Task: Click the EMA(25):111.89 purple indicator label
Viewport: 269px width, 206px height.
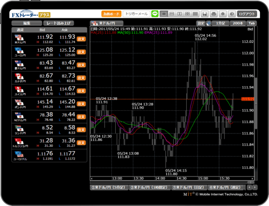Action: click(x=158, y=33)
